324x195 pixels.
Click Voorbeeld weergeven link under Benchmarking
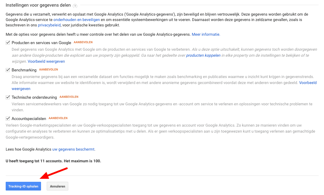tap(308, 82)
